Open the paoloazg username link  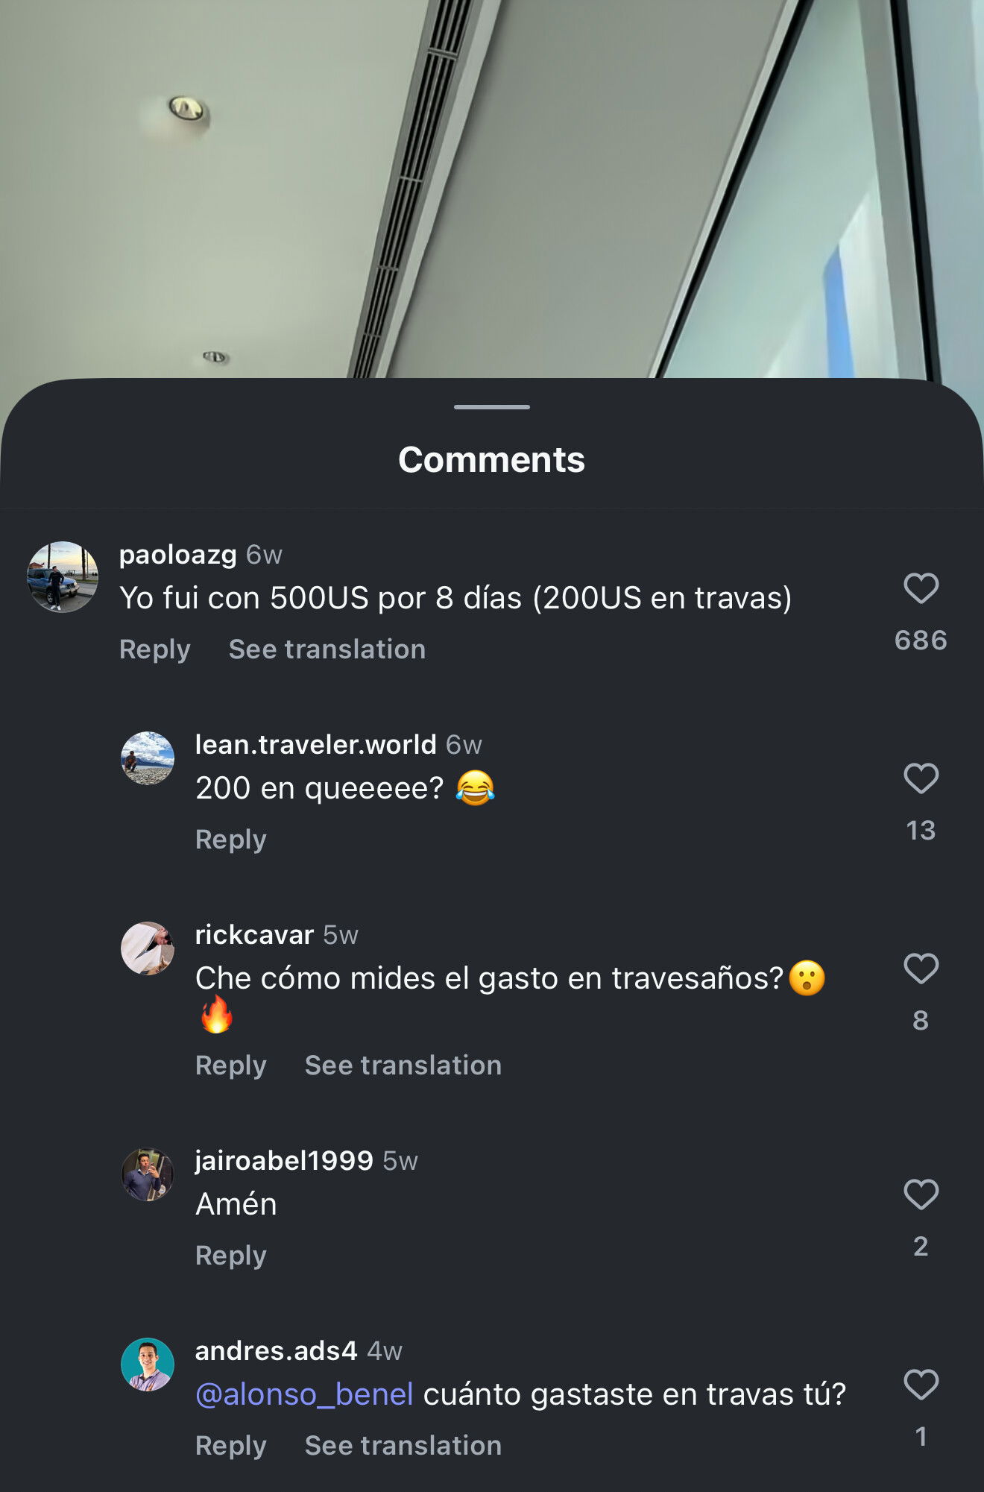pos(178,555)
